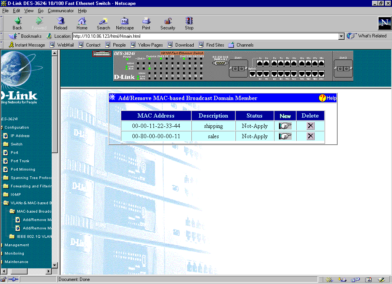Screen dimensions: 392x284
Task: Open the Edit menu
Action: 16,11
